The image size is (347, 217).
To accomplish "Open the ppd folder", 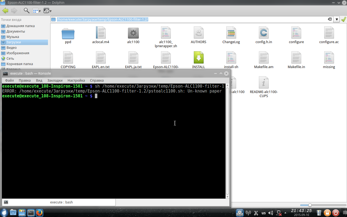I will [x=68, y=33].
